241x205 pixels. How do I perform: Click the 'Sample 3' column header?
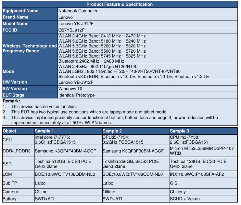tap(204, 131)
